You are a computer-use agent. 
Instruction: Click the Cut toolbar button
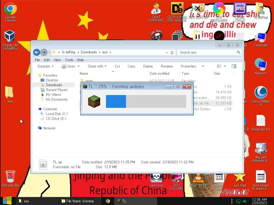point(117,66)
